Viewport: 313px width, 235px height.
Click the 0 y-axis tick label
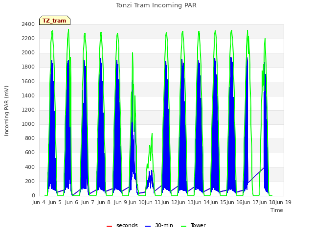[x=33, y=196]
